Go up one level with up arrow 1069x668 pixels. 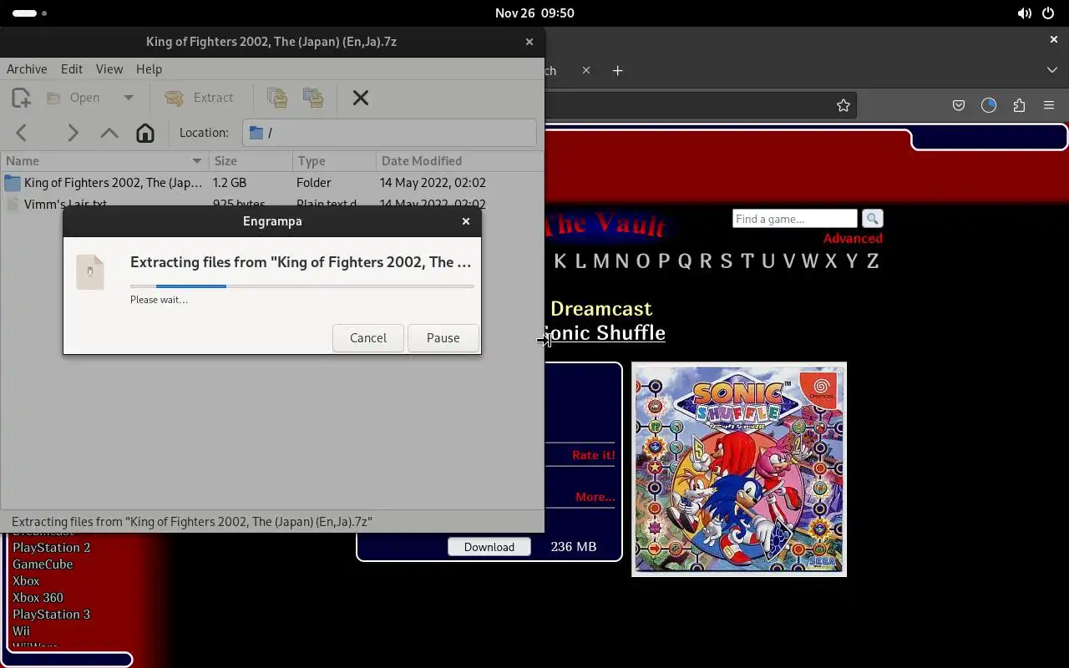[x=109, y=133]
